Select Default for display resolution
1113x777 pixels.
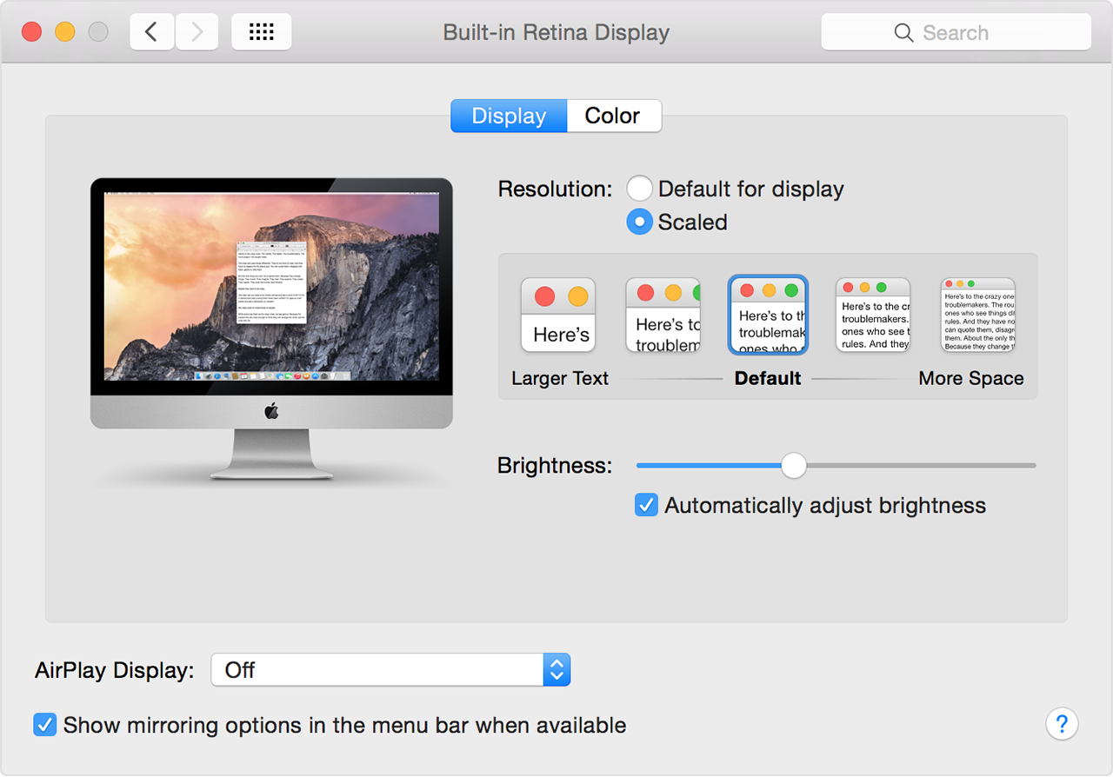[x=639, y=188]
